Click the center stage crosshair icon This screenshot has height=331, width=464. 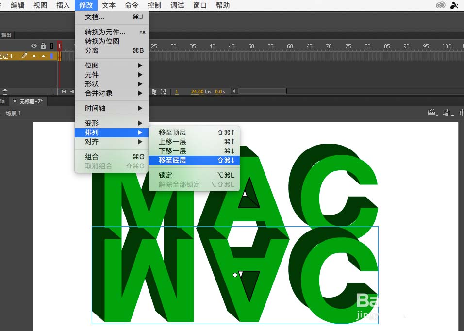pos(462,113)
